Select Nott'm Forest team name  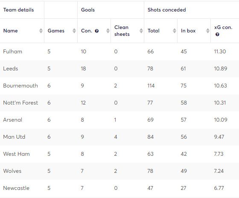point(20,103)
